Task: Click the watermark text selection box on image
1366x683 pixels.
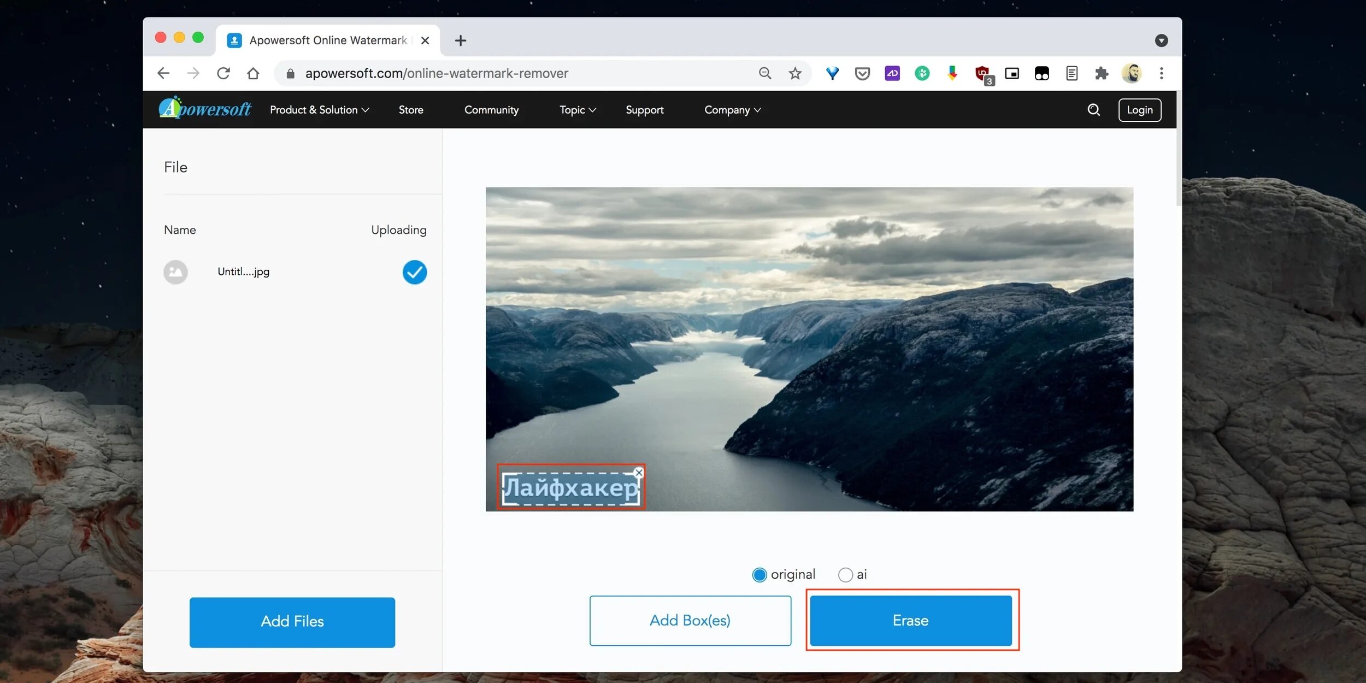Action: point(570,487)
